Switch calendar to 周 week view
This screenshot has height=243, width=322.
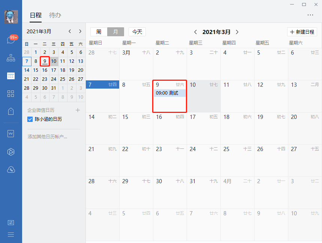[x=99, y=32]
